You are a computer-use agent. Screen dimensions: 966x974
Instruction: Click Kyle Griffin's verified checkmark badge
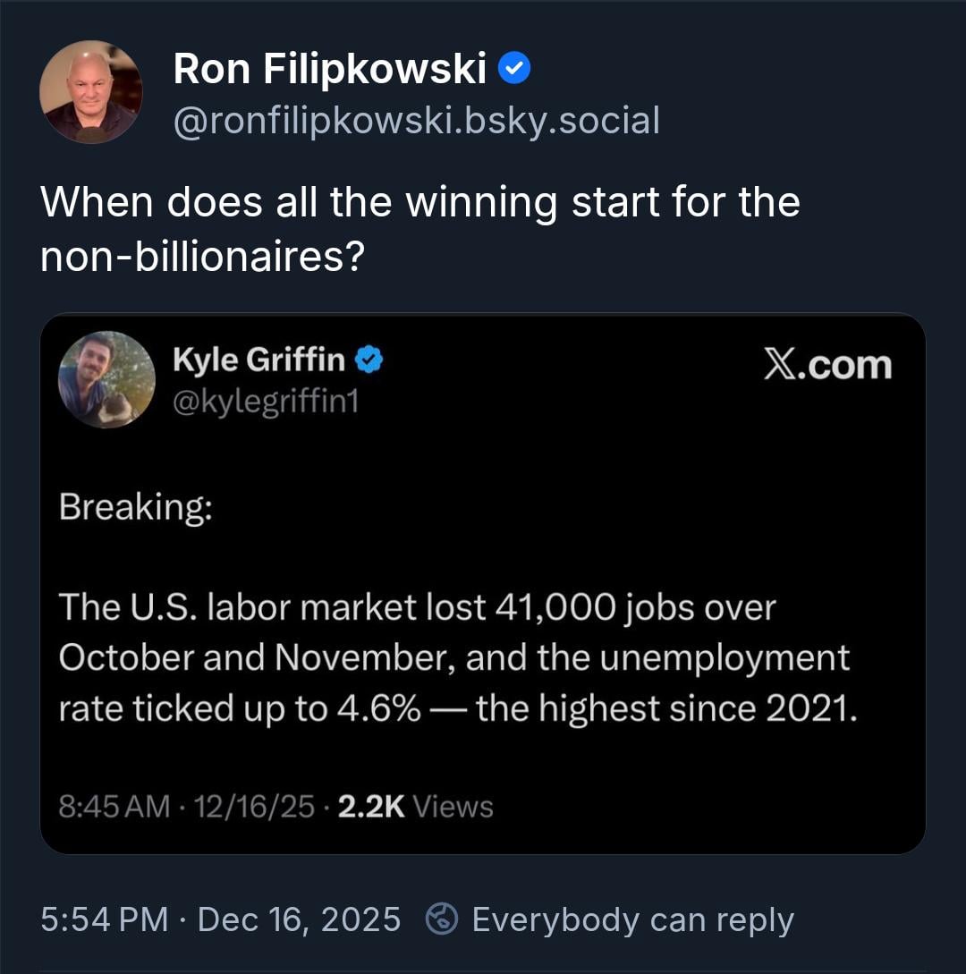pyautogui.click(x=369, y=360)
